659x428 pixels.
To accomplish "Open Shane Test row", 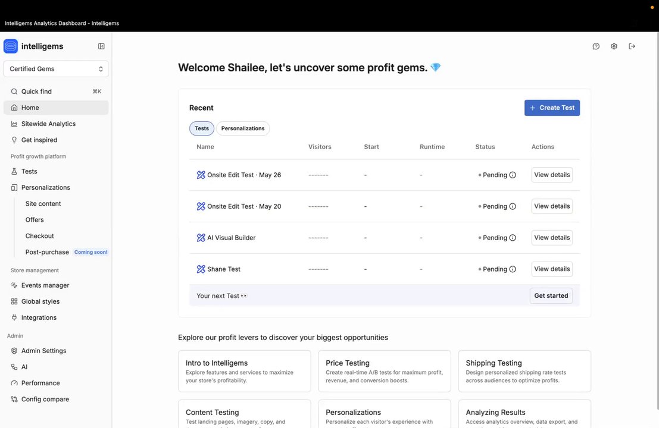I will [x=384, y=269].
